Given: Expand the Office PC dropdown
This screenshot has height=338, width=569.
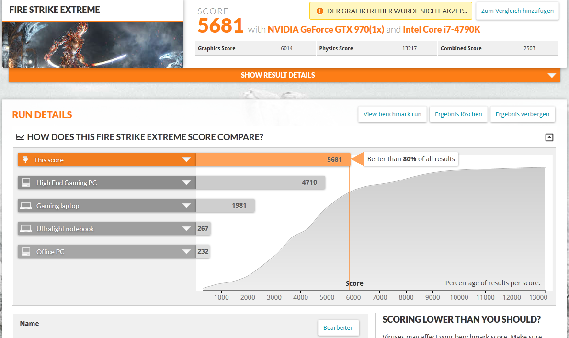Looking at the screenshot, I should click(186, 251).
